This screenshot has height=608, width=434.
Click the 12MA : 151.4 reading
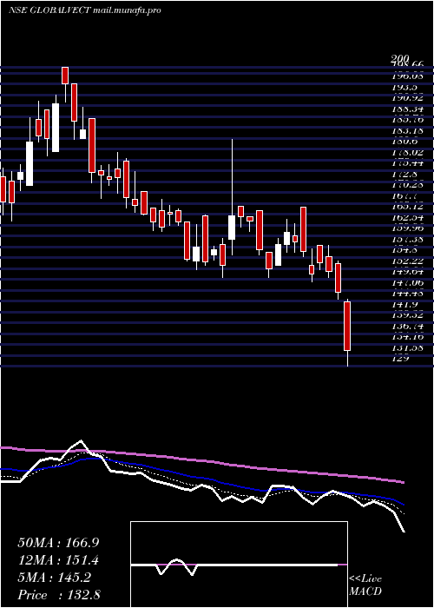pos(58,560)
